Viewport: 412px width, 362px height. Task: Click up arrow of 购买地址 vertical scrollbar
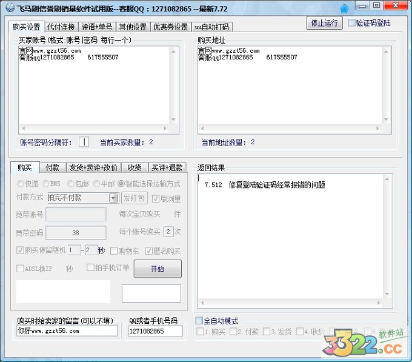coord(386,52)
